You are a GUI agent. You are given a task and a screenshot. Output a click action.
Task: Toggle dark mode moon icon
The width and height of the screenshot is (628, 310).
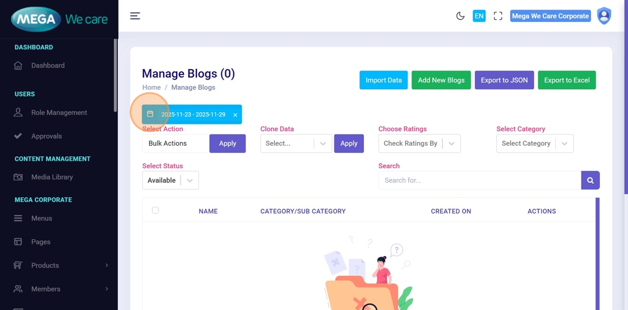pos(460,16)
